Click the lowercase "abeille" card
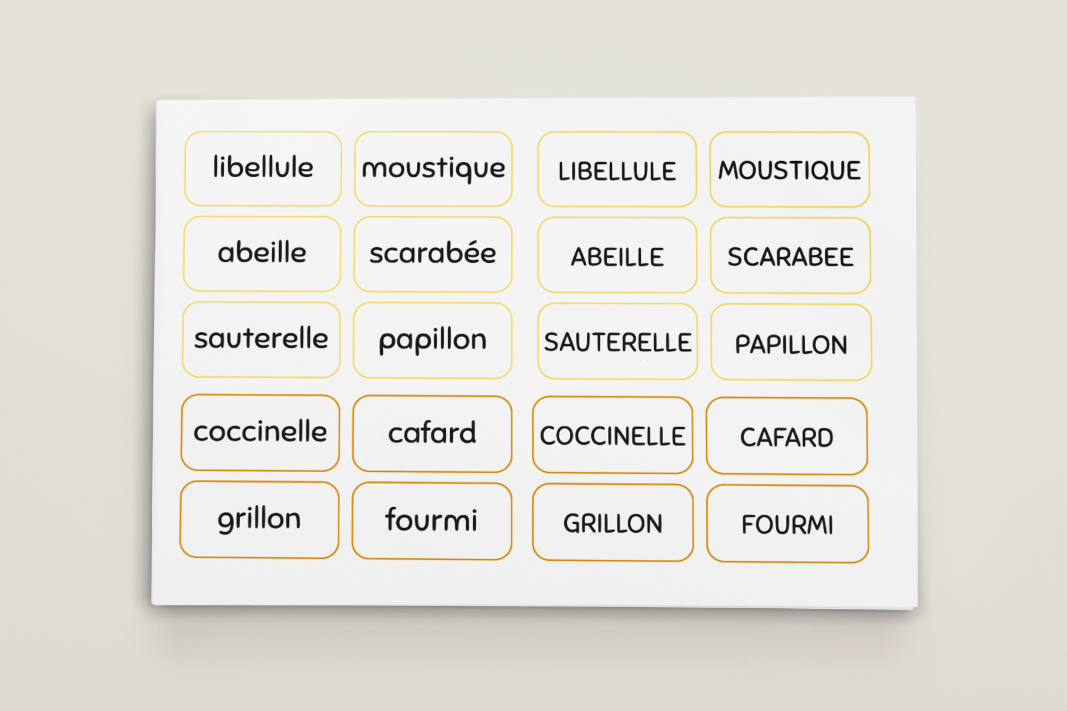Image resolution: width=1067 pixels, height=711 pixels. pyautogui.click(x=262, y=254)
